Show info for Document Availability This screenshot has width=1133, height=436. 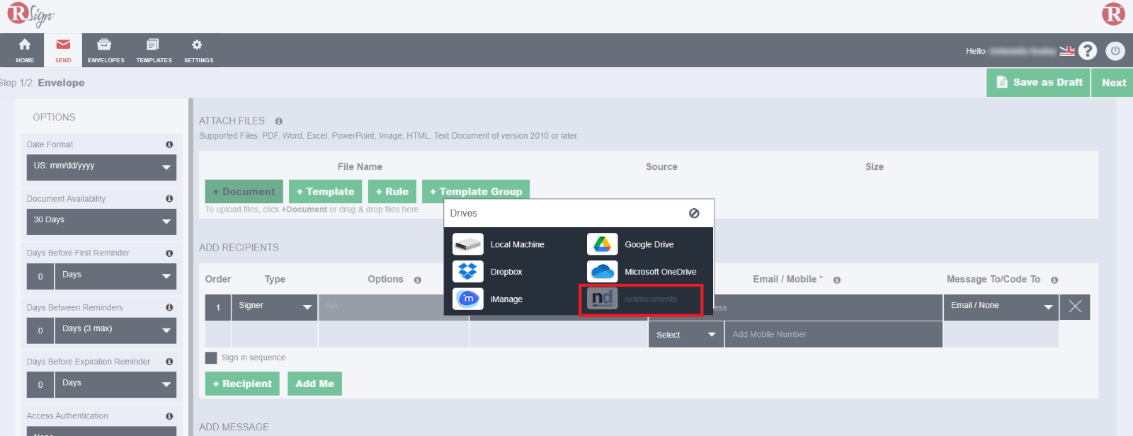pos(169,199)
